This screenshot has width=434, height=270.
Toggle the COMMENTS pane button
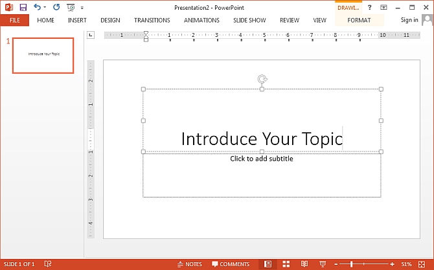pos(231,264)
